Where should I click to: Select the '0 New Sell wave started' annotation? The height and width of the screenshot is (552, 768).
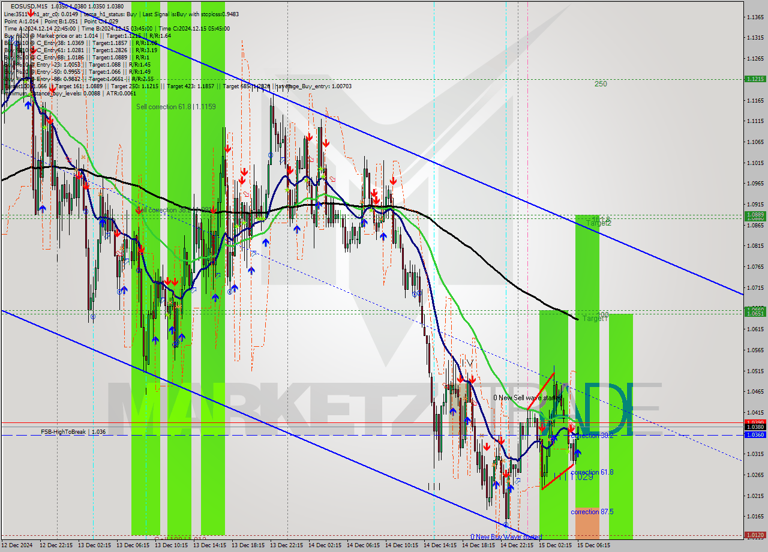pyautogui.click(x=527, y=398)
